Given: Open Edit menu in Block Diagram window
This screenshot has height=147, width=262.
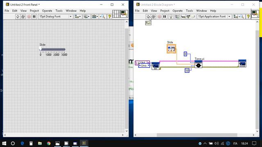Looking at the screenshot, I should (145, 11).
